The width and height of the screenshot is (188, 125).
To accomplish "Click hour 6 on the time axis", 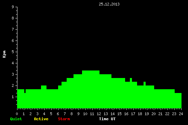I will 58,114.
